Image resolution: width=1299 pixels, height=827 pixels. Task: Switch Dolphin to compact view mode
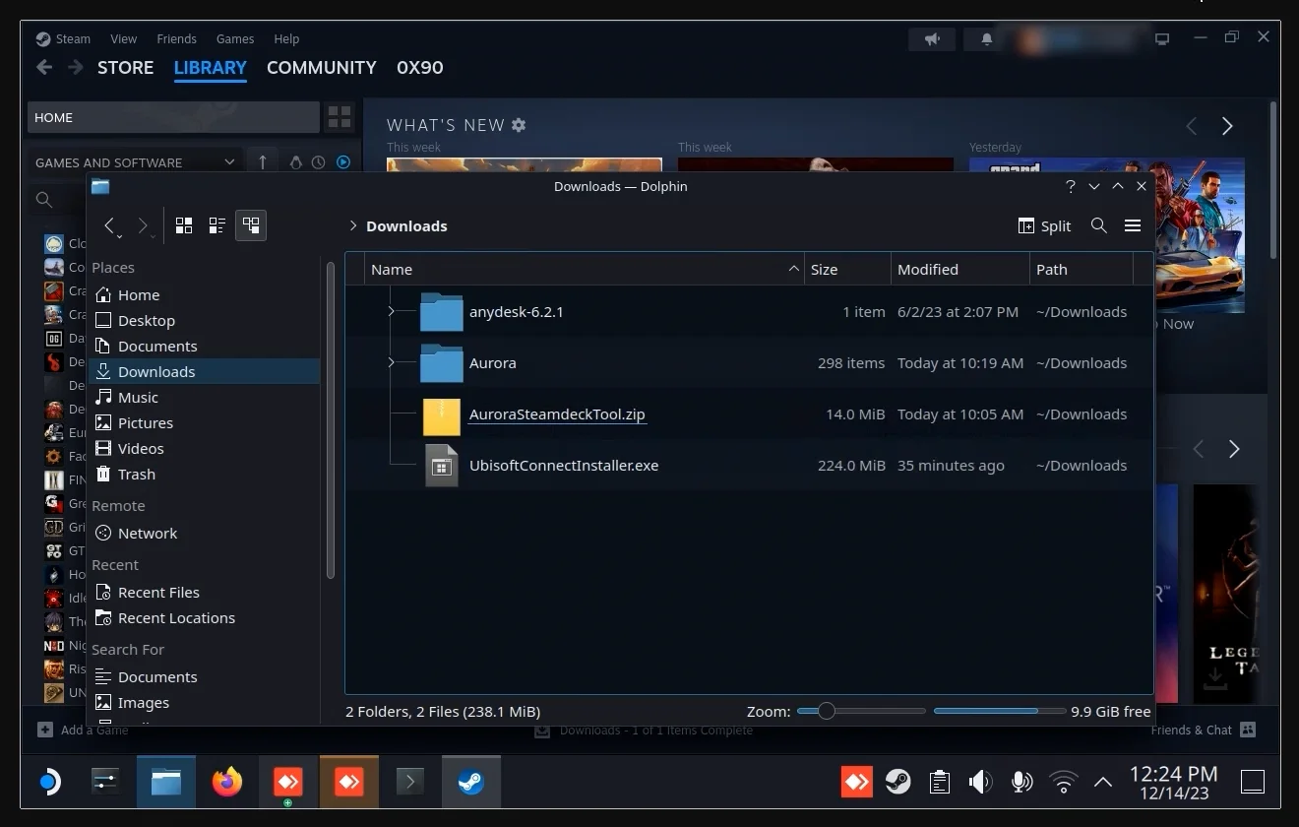pyautogui.click(x=217, y=225)
